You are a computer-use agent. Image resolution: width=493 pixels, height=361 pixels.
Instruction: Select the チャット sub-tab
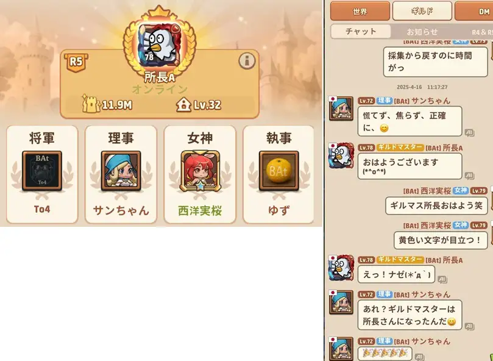361,32
